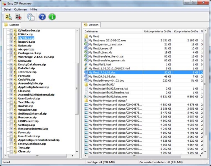The image size is (211, 166).
Task: Open the Optionen menu
Action: click(21, 9)
